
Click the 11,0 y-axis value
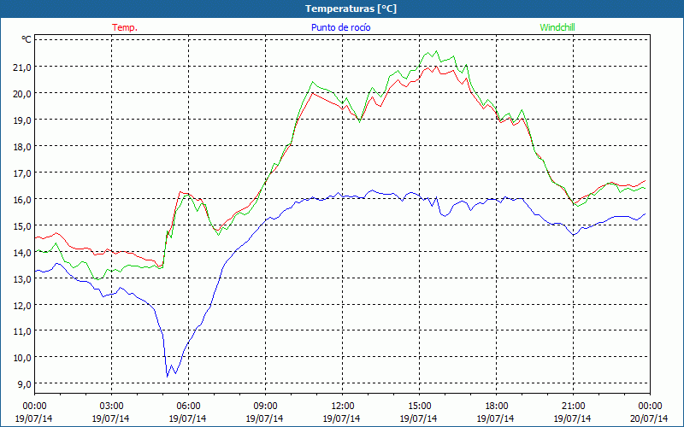(23, 331)
